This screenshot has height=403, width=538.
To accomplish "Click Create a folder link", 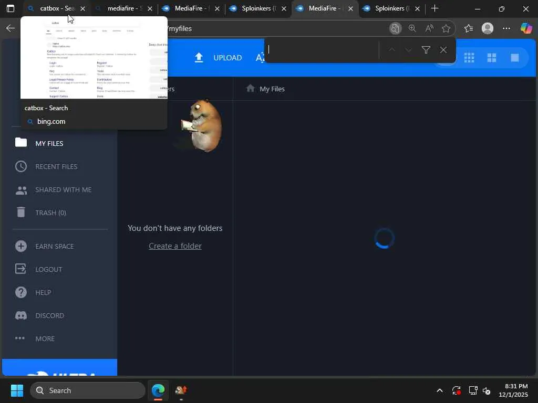I will coord(175,246).
